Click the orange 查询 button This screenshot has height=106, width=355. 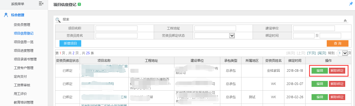pyautogui.click(x=337, y=43)
